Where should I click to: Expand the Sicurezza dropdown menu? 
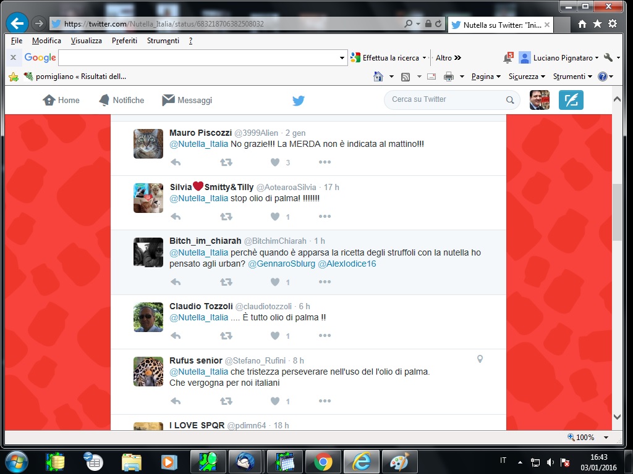click(x=526, y=77)
